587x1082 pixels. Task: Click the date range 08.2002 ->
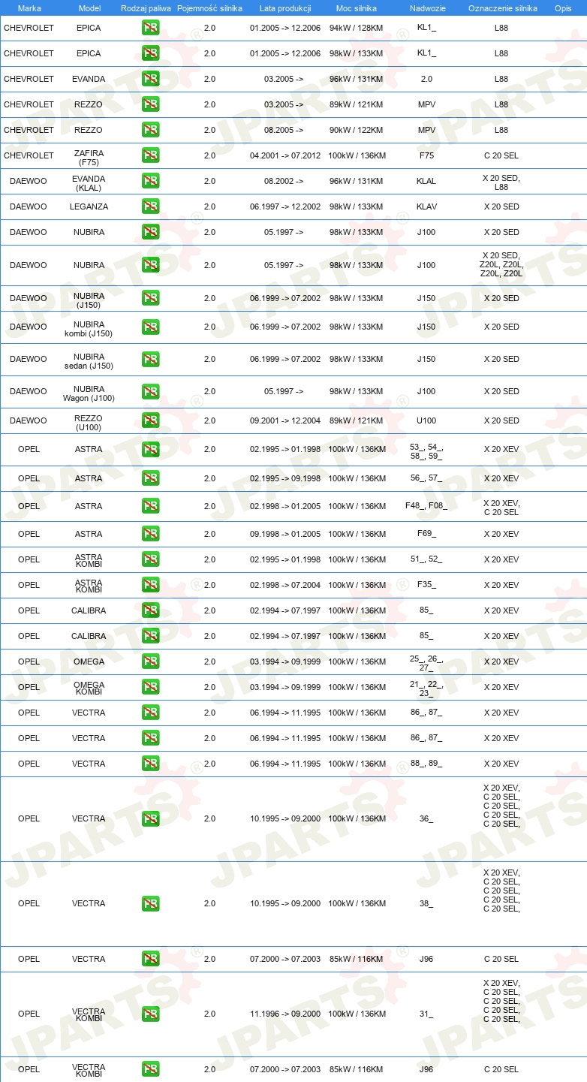pos(284,181)
